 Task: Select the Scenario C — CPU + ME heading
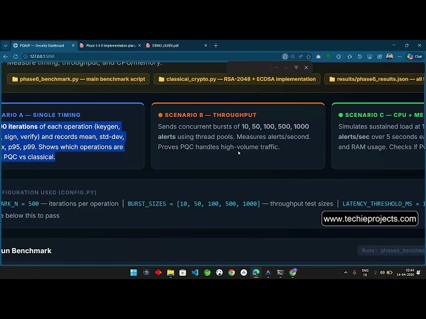[384, 115]
